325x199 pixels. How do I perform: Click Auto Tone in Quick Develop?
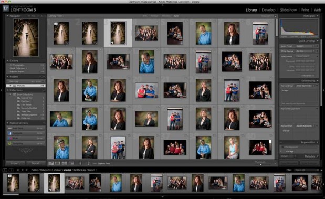pos(302,56)
